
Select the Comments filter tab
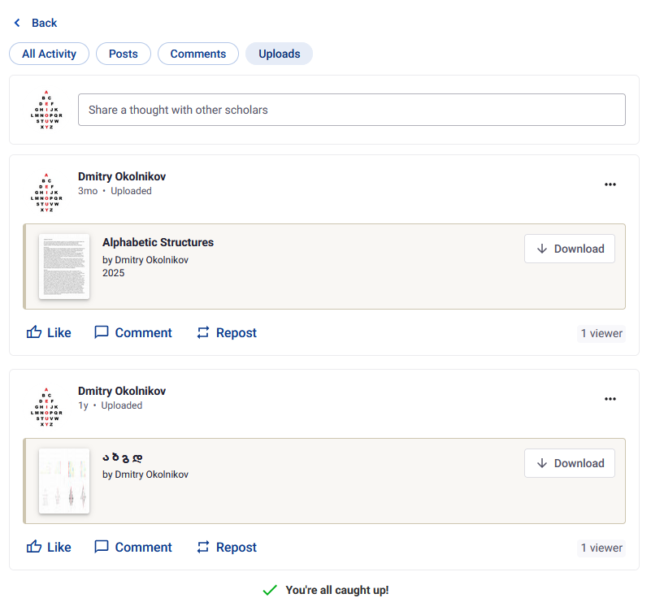click(198, 54)
